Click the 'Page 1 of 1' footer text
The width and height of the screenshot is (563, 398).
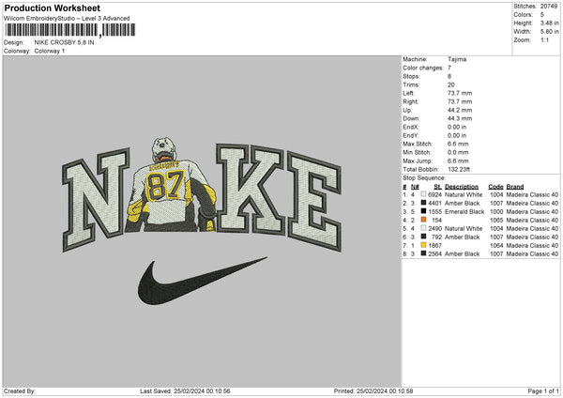[543, 390]
